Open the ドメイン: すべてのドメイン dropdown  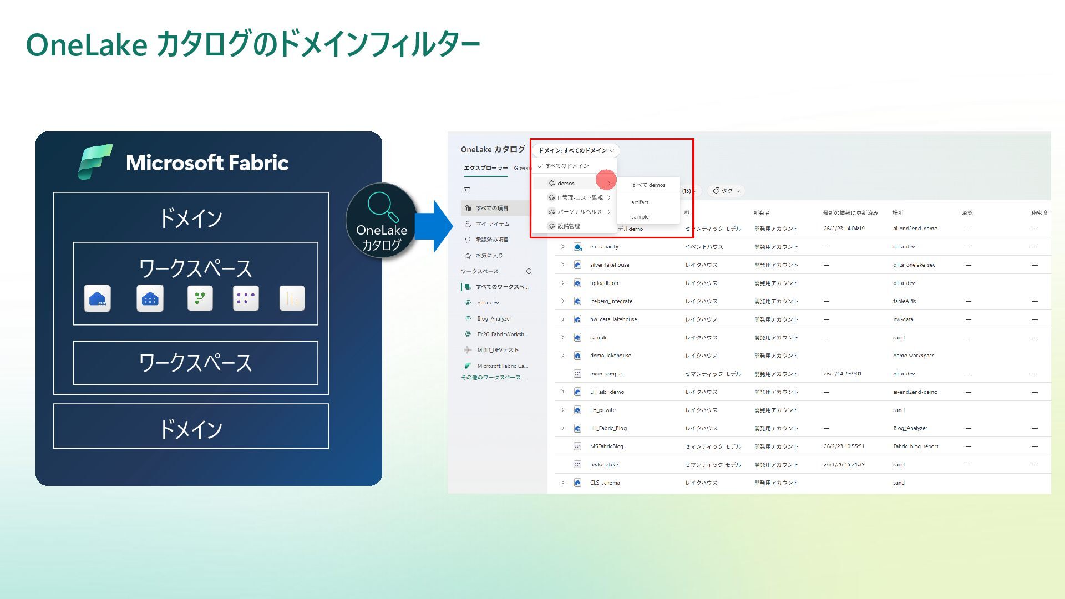pos(576,150)
